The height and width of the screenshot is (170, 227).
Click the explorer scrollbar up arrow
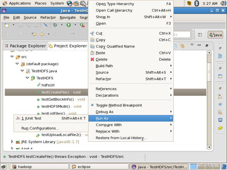209,53
